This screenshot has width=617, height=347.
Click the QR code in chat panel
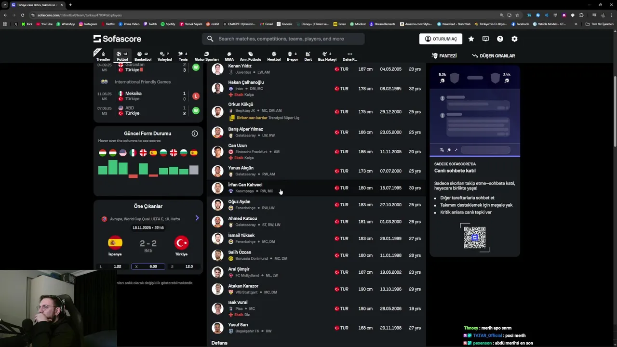point(475,238)
